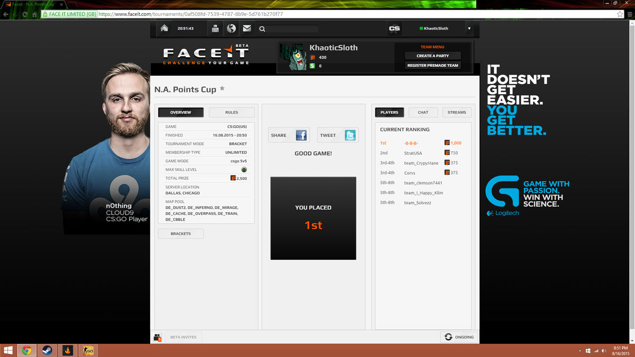
Task: Select team_I_Happy_Klim in ranking
Action: pos(423,193)
